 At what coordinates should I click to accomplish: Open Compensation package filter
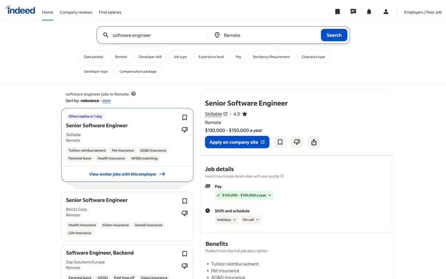[x=138, y=71]
